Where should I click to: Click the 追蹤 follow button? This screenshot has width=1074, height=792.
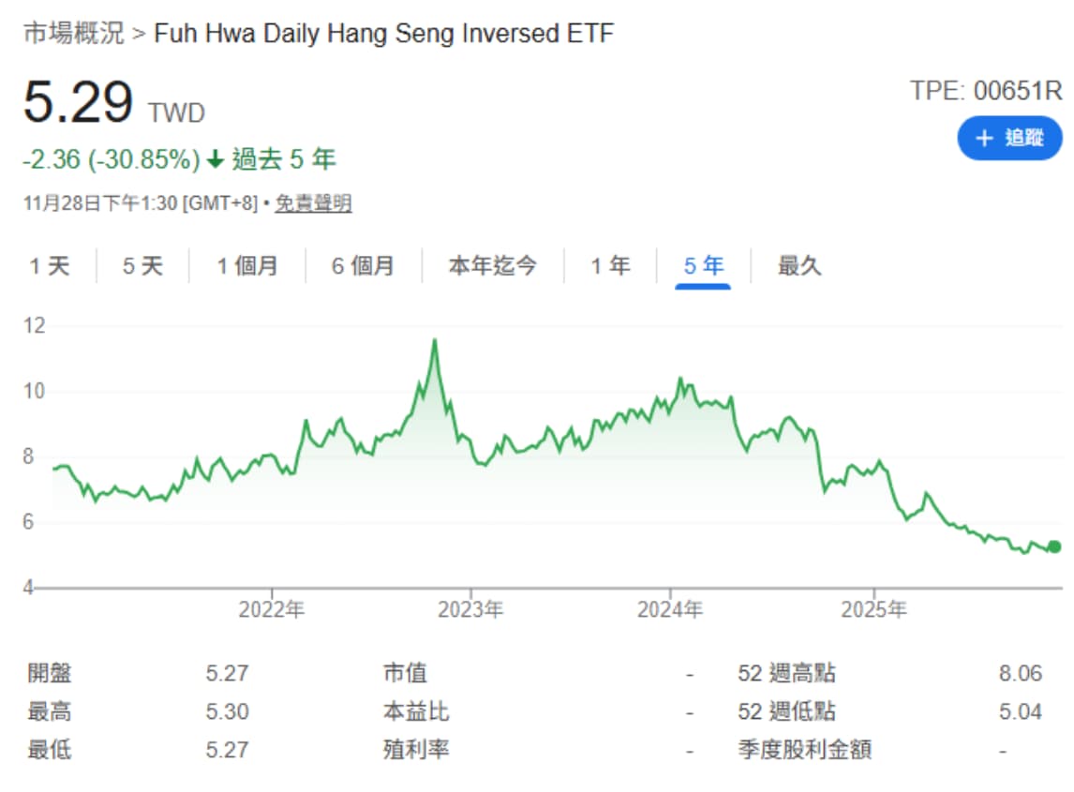coord(1009,138)
